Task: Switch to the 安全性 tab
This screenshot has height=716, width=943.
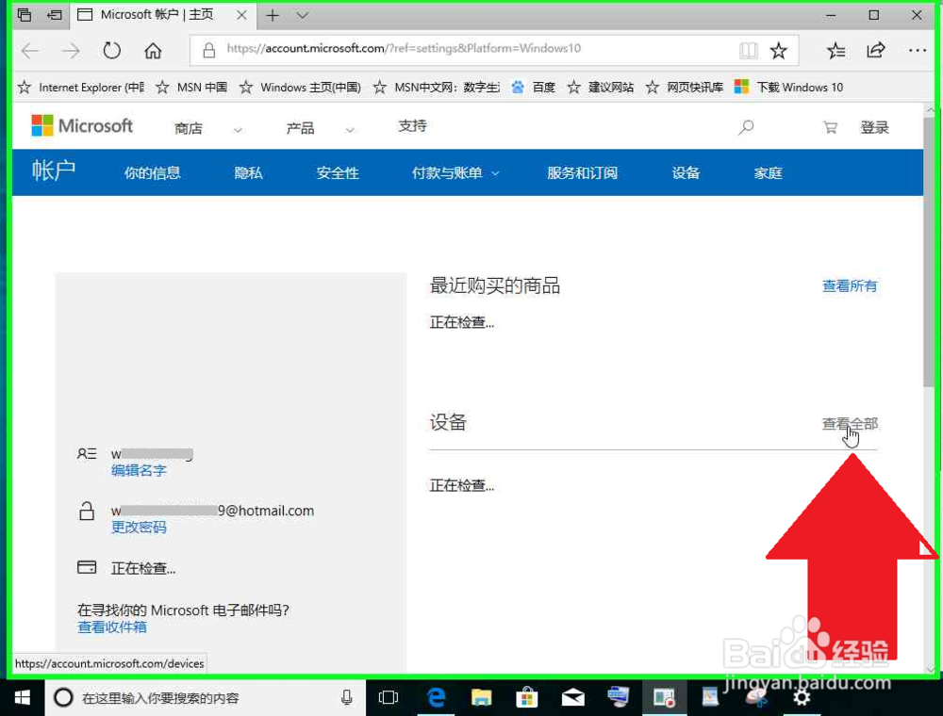Action: click(338, 173)
